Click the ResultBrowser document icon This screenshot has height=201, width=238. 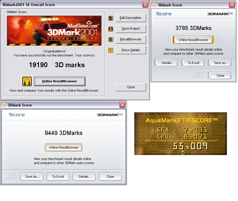111,40
